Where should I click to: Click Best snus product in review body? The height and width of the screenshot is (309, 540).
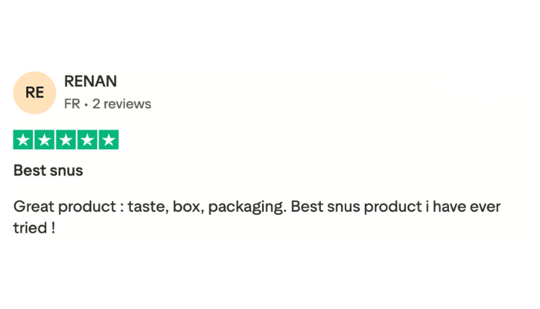pyautogui.click(x=356, y=207)
